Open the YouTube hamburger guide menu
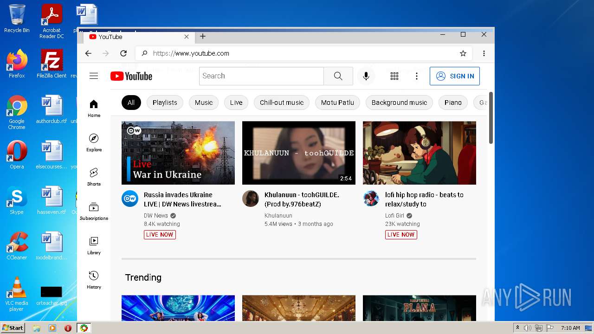 tap(94, 76)
